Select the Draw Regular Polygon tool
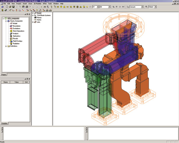The image size is (179, 143). tap(64, 7)
